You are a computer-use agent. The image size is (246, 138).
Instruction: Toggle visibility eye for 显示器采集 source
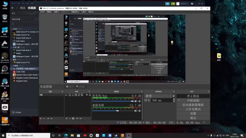click(x=87, y=95)
